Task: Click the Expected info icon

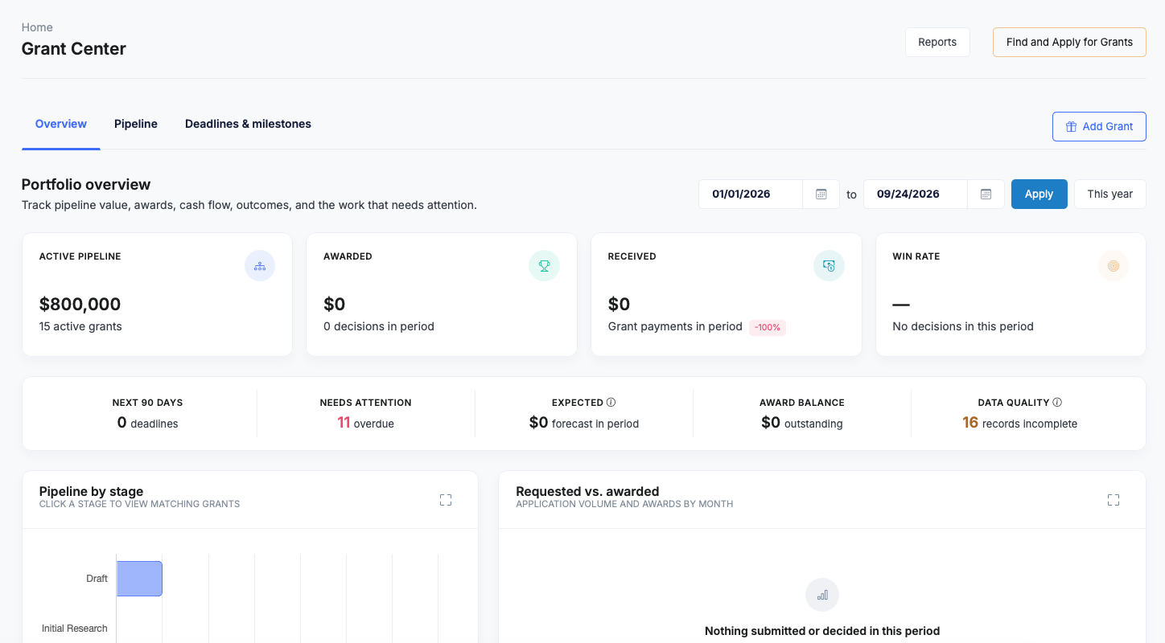Action: (611, 403)
